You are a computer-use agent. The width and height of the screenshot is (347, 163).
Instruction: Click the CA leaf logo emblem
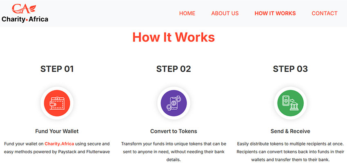pyautogui.click(x=24, y=9)
